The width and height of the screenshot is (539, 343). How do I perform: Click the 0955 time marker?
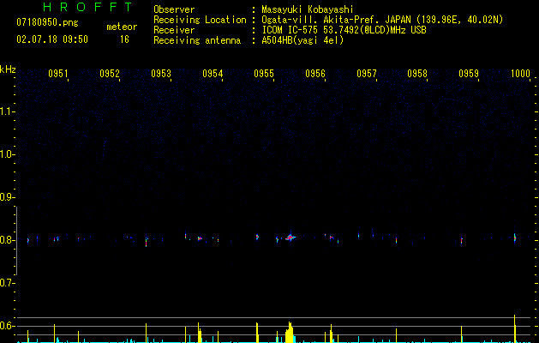click(x=264, y=74)
